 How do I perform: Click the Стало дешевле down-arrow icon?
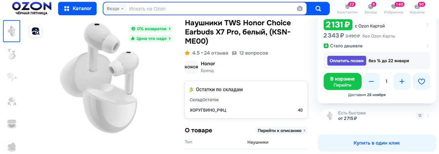pyautogui.click(x=326, y=46)
